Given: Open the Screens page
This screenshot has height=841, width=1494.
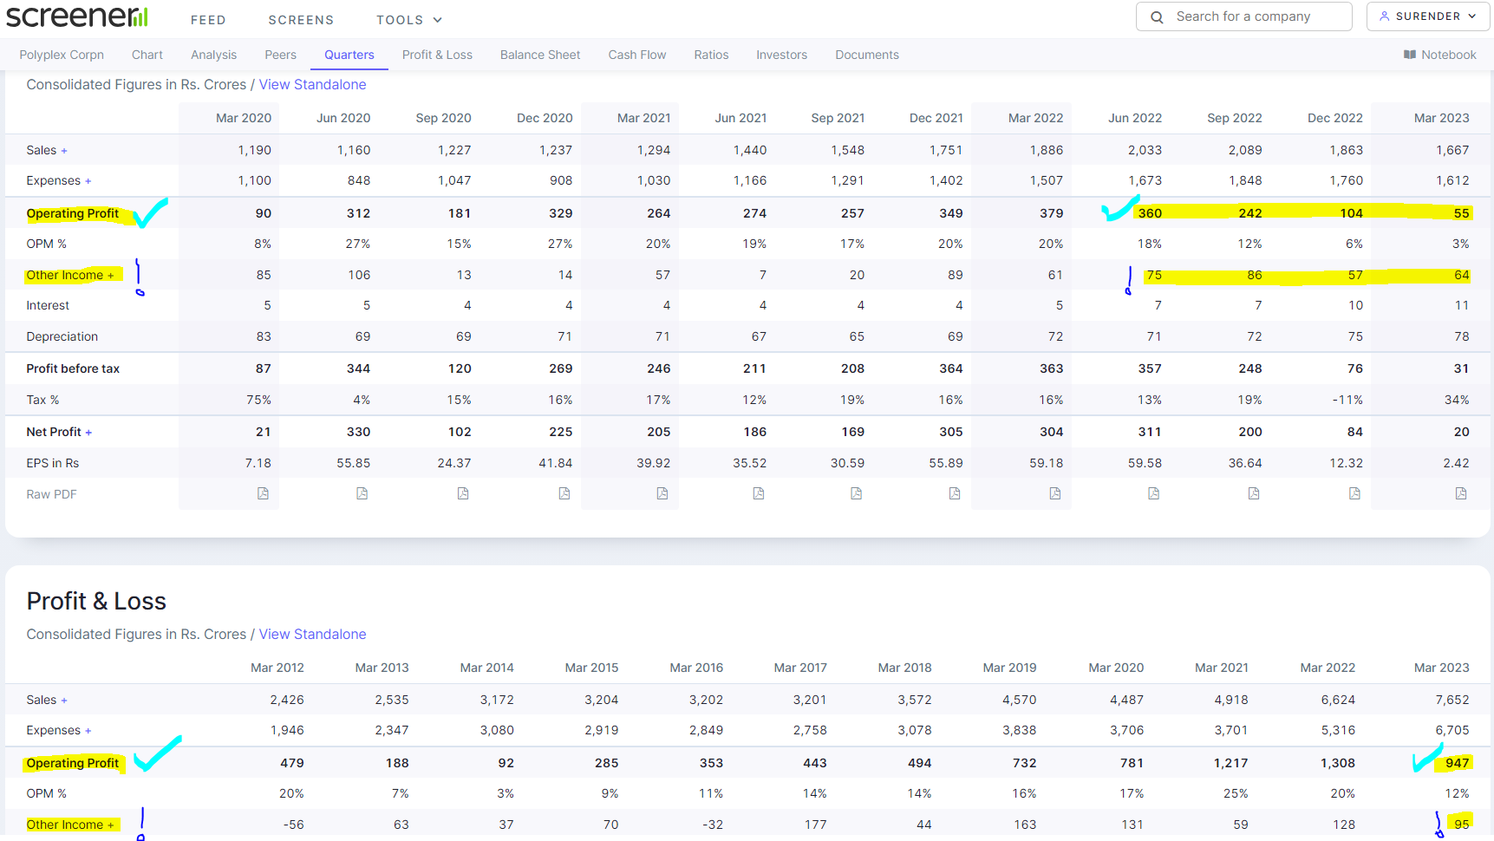Looking at the screenshot, I should (x=301, y=20).
